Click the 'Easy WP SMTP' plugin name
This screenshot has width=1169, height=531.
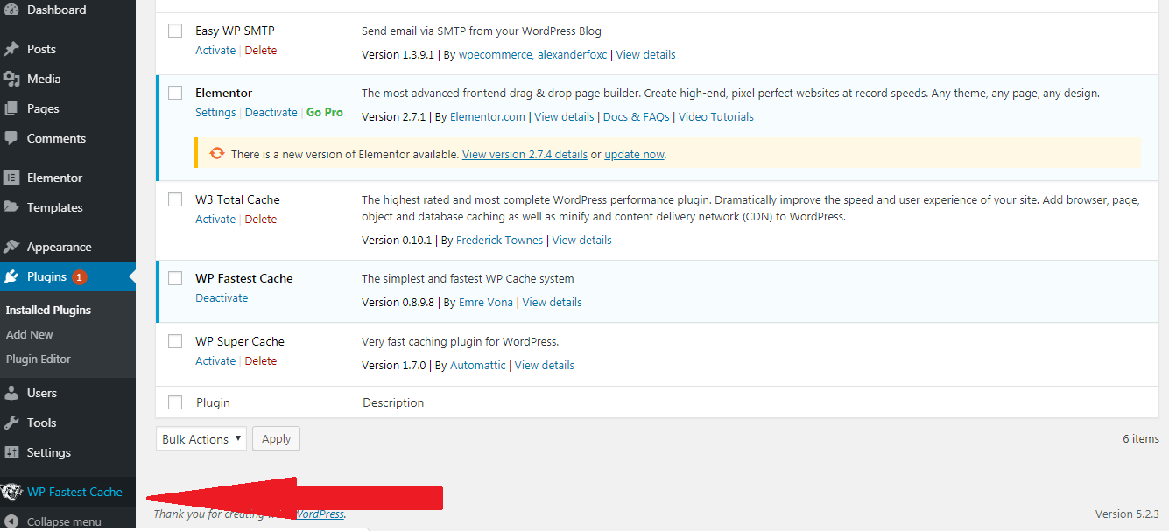point(235,31)
